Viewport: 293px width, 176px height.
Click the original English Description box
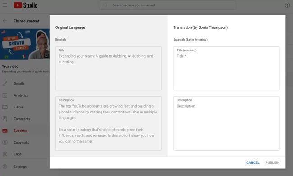(x=108, y=123)
